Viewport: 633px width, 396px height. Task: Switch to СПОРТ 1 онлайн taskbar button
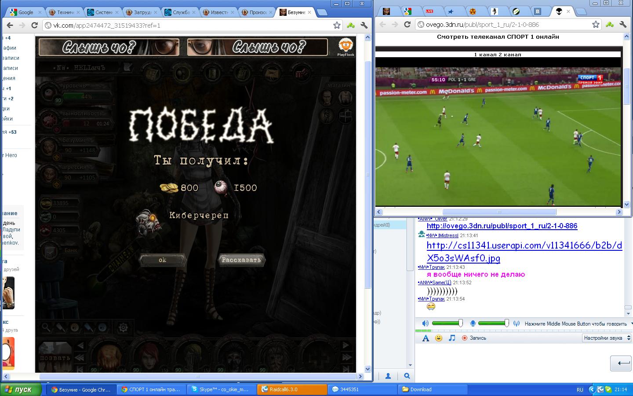tap(151, 389)
